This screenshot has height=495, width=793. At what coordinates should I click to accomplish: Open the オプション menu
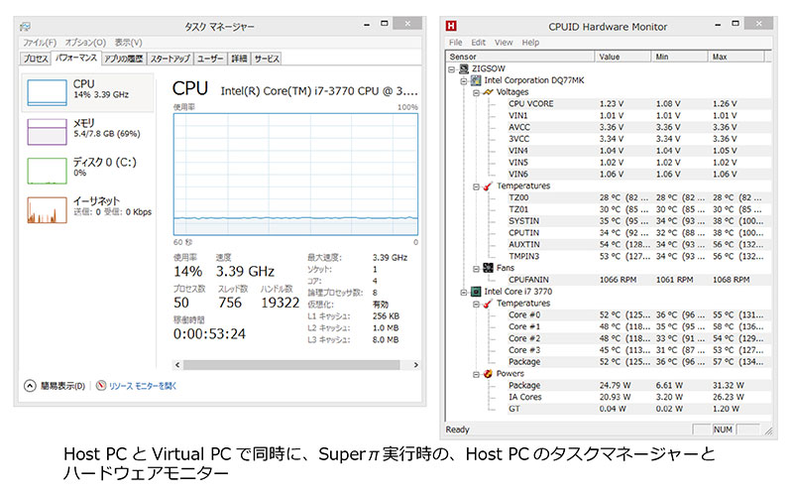click(x=85, y=43)
